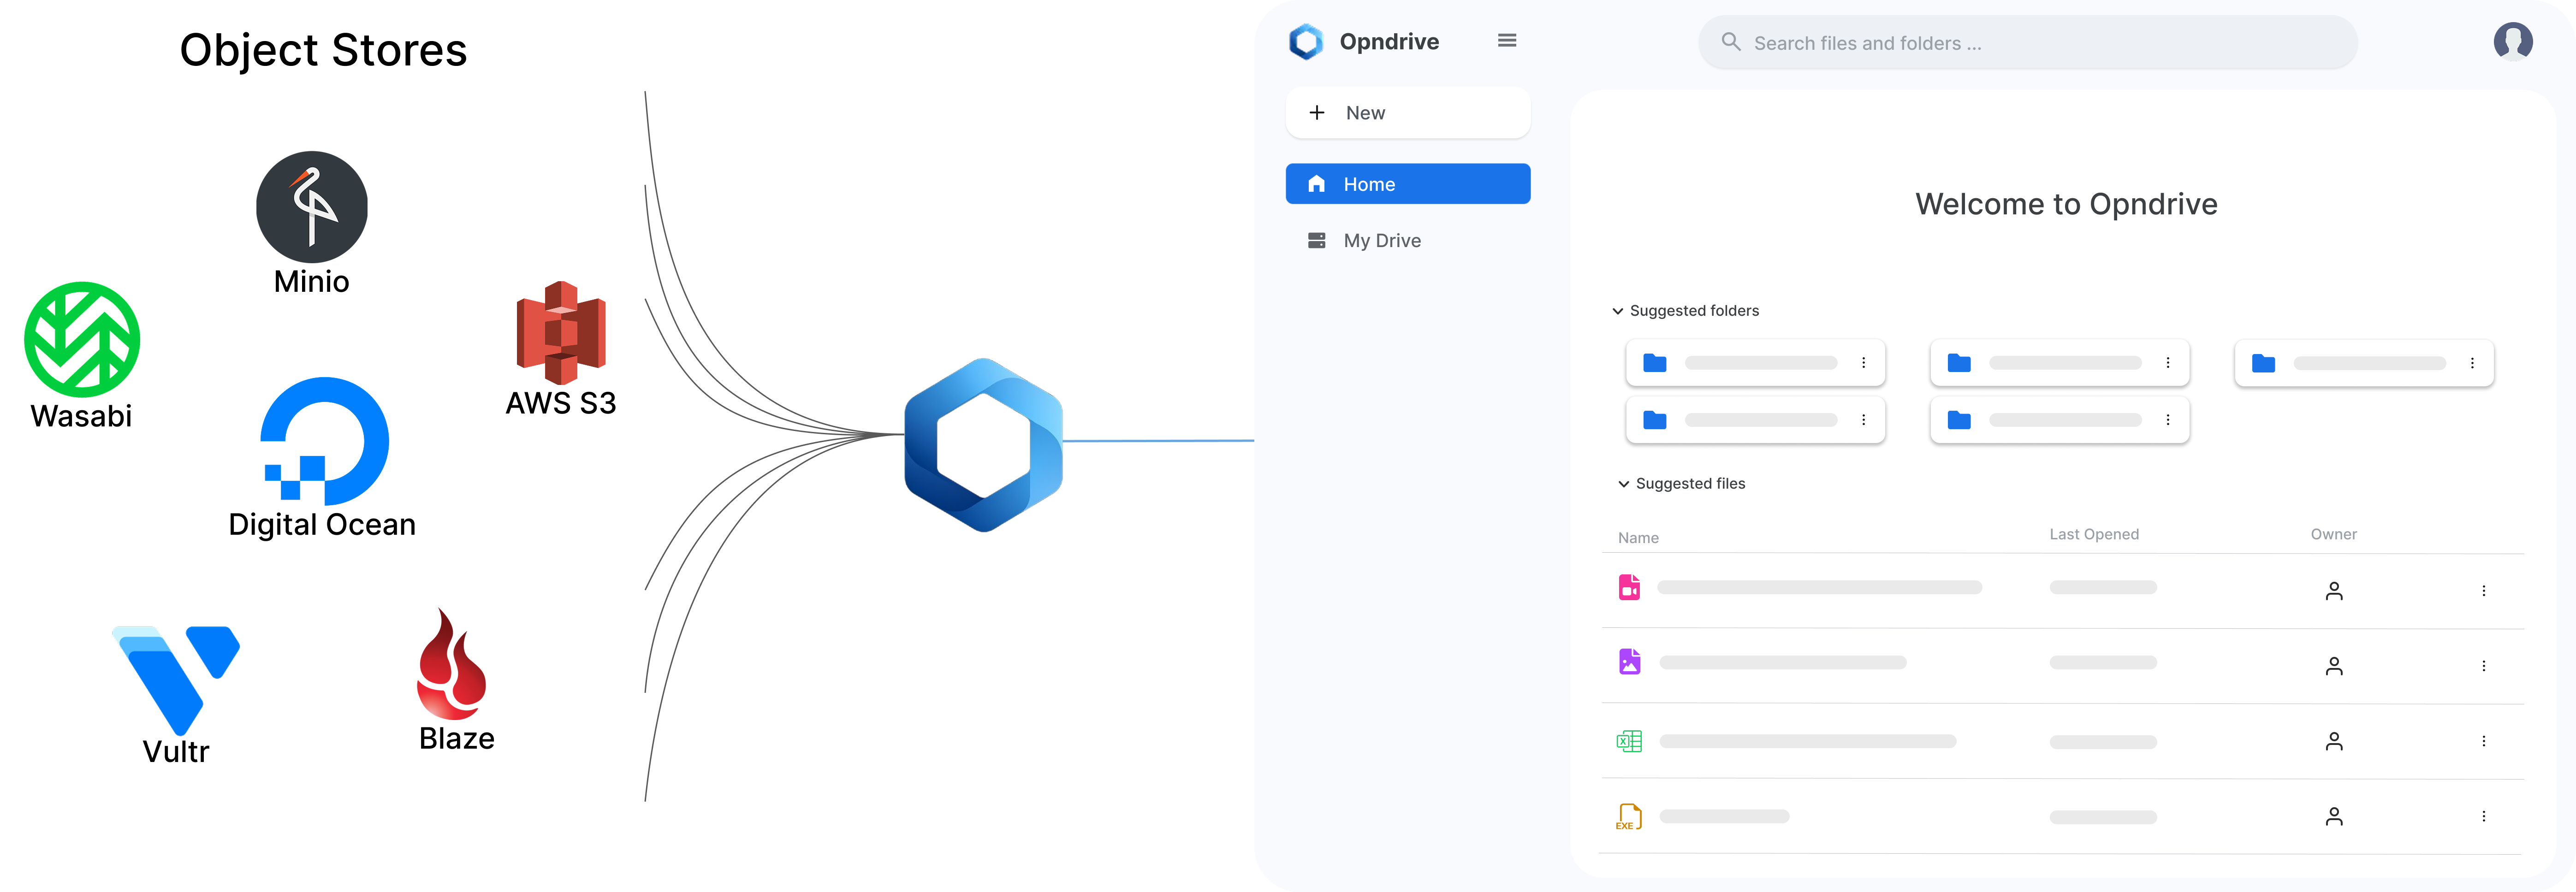Open the first suggested folder card
The width and height of the screenshot is (2576, 892).
click(1755, 363)
